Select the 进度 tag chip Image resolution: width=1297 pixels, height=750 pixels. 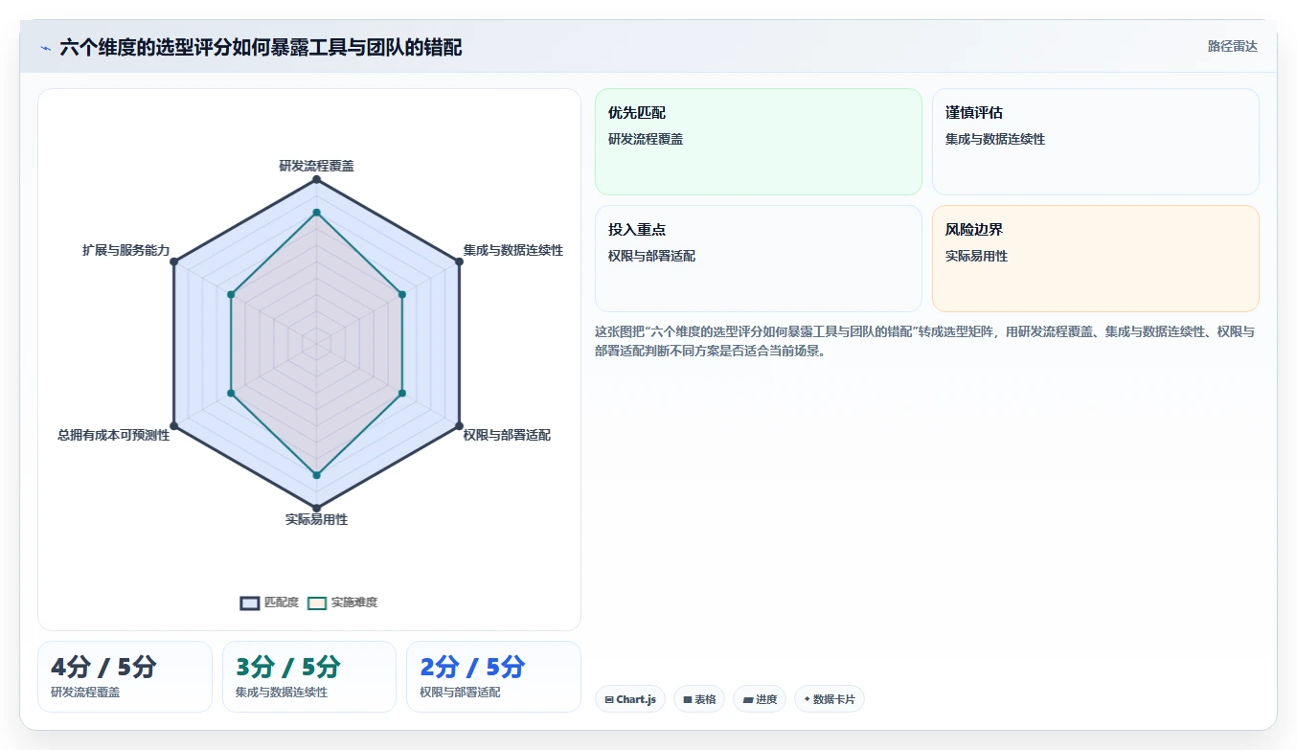pyautogui.click(x=760, y=699)
